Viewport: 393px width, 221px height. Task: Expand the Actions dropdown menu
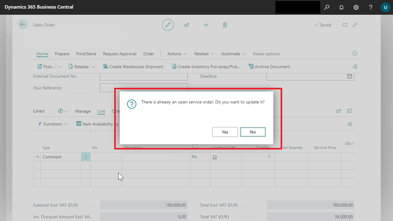point(177,54)
